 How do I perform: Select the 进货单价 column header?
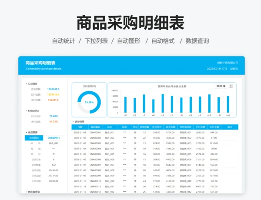157,127
